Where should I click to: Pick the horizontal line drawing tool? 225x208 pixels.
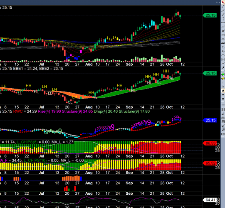click(223, 23)
